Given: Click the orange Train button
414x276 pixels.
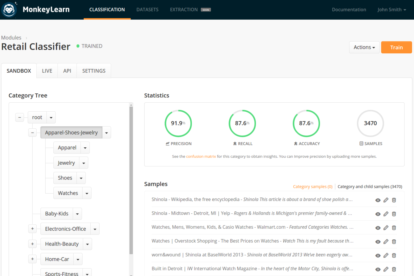Looking at the screenshot, I should (396, 47).
